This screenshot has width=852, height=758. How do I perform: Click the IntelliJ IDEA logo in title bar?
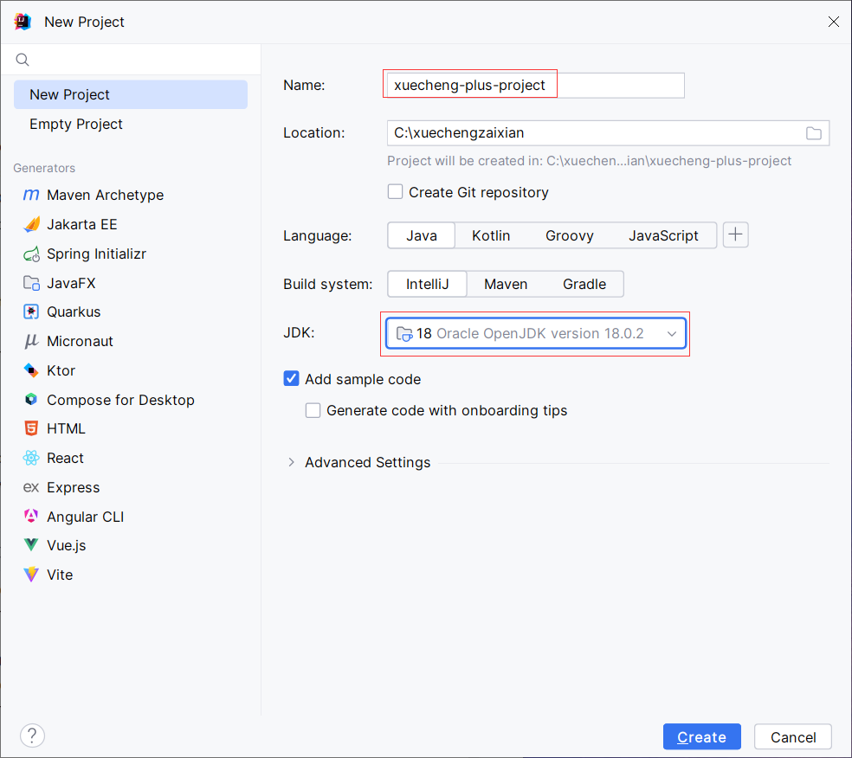[23, 22]
